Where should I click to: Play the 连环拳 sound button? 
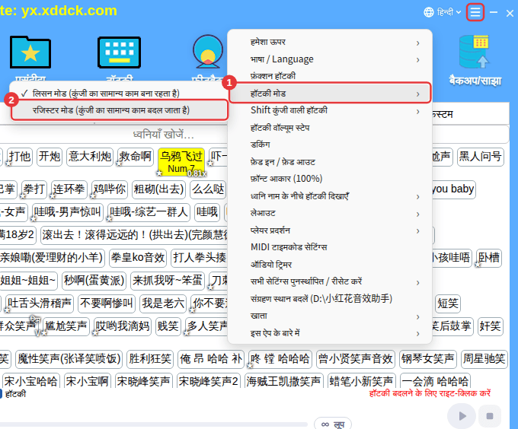pyautogui.click(x=69, y=189)
